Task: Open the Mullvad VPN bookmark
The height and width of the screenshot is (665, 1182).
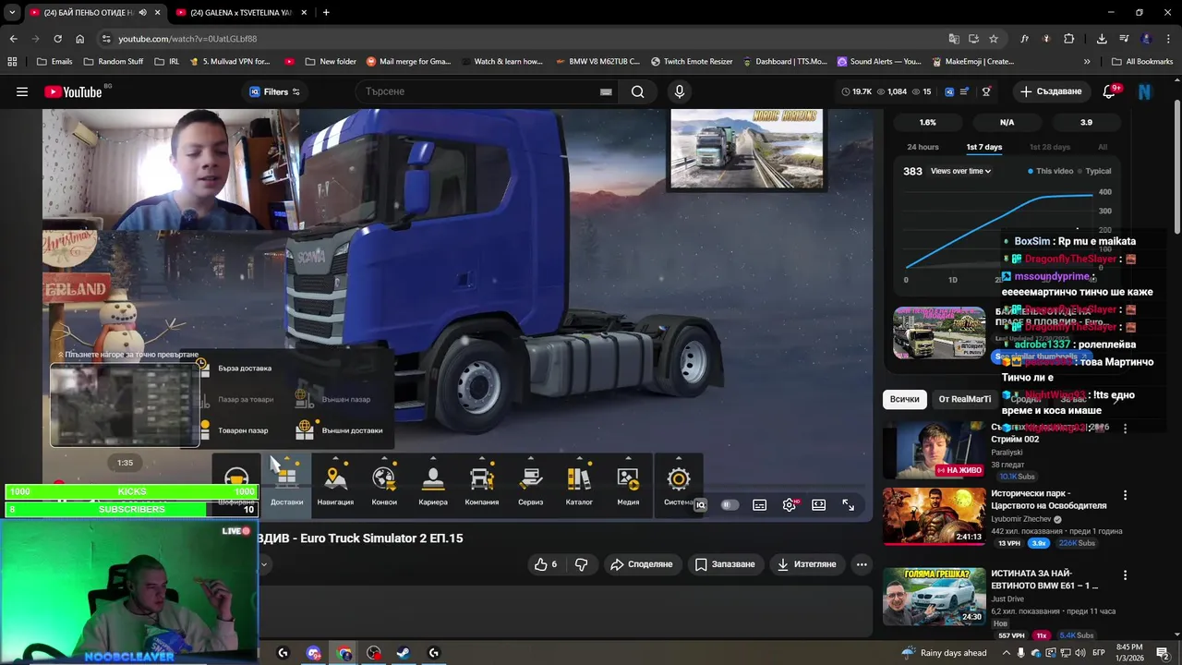Action: 229,62
